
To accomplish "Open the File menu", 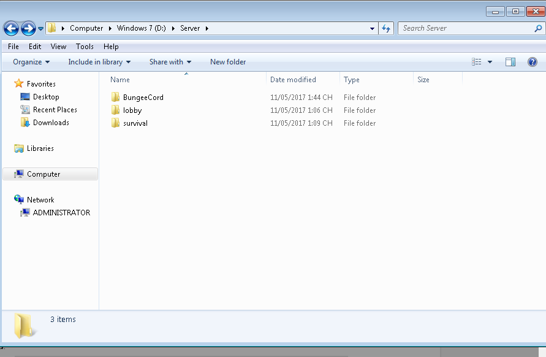I will click(x=13, y=47).
